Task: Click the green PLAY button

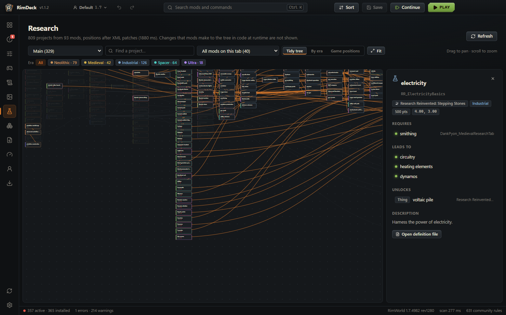Action: coord(441,8)
